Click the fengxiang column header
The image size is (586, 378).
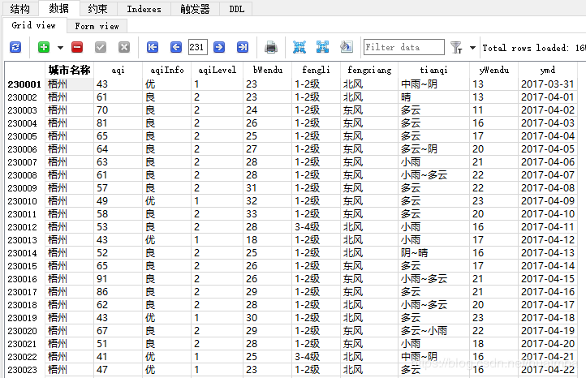pos(369,70)
